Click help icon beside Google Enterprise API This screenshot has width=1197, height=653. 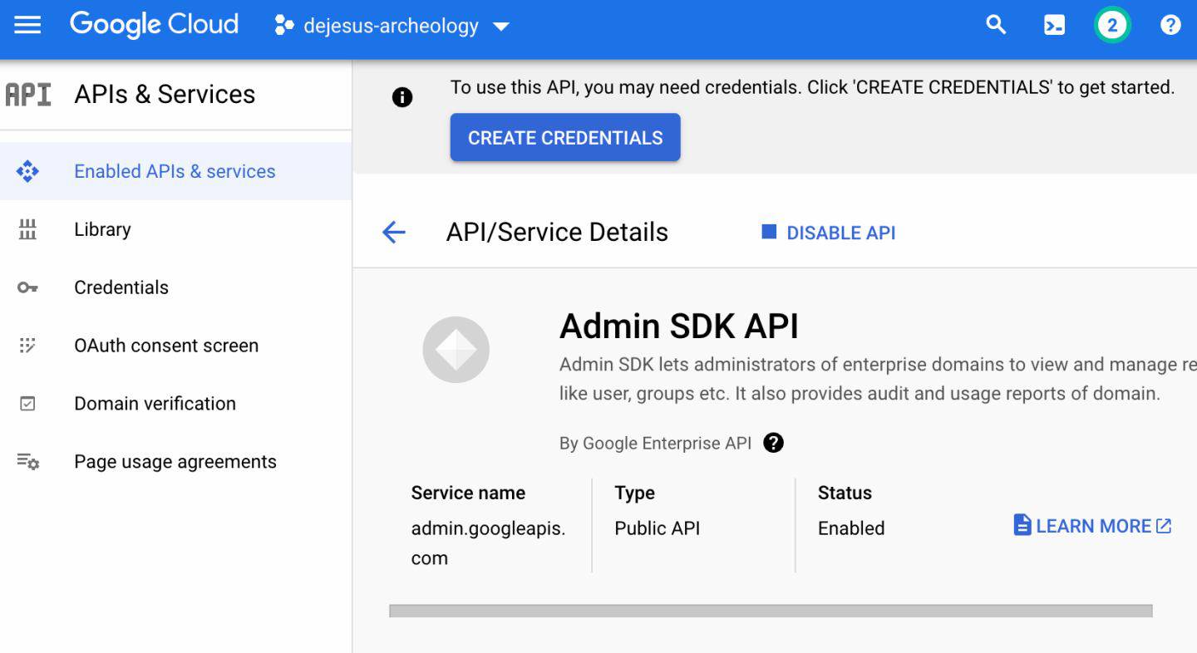(773, 443)
